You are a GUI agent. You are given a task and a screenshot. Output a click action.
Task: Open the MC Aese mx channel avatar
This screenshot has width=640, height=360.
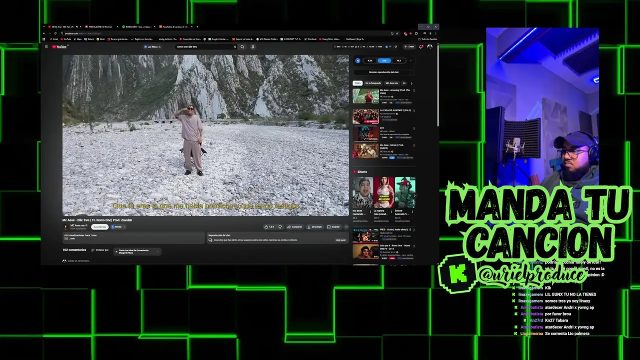click(65, 226)
